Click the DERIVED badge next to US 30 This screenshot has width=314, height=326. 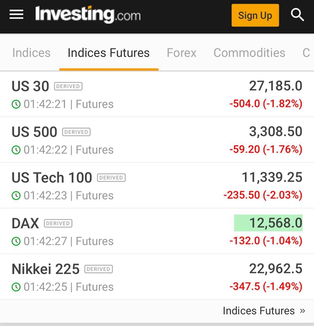tap(68, 86)
